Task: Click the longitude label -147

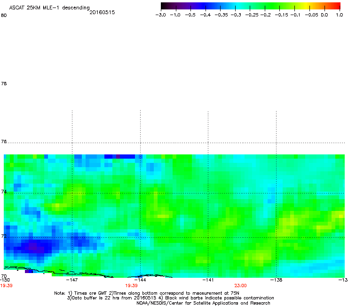Action: (72, 280)
